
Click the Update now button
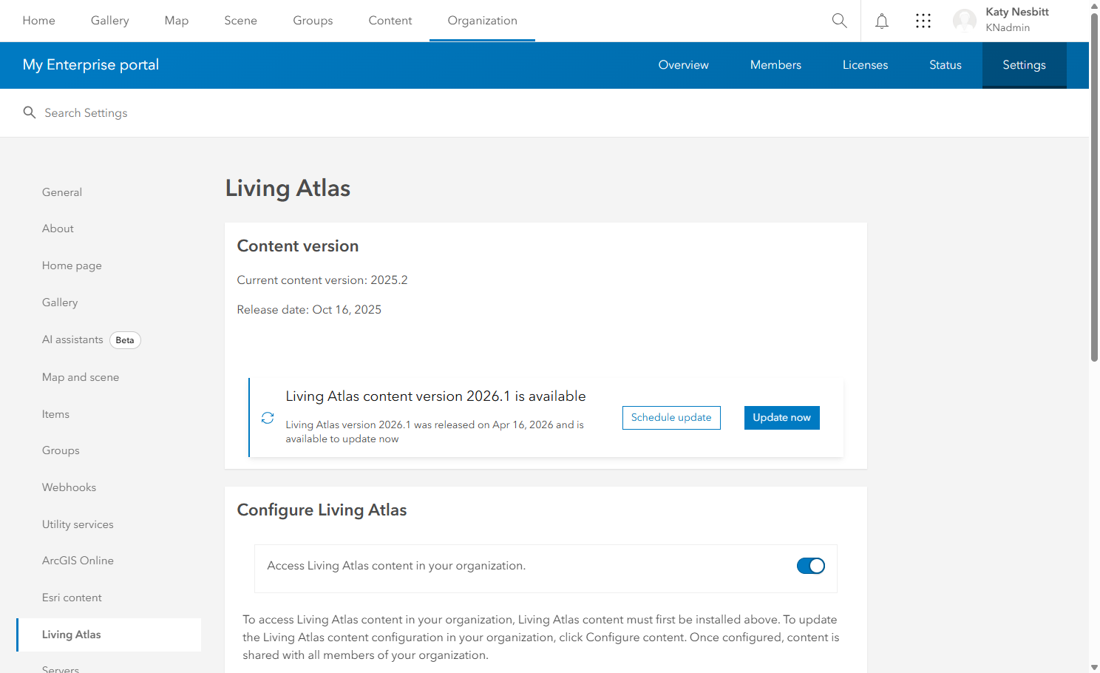tap(781, 417)
